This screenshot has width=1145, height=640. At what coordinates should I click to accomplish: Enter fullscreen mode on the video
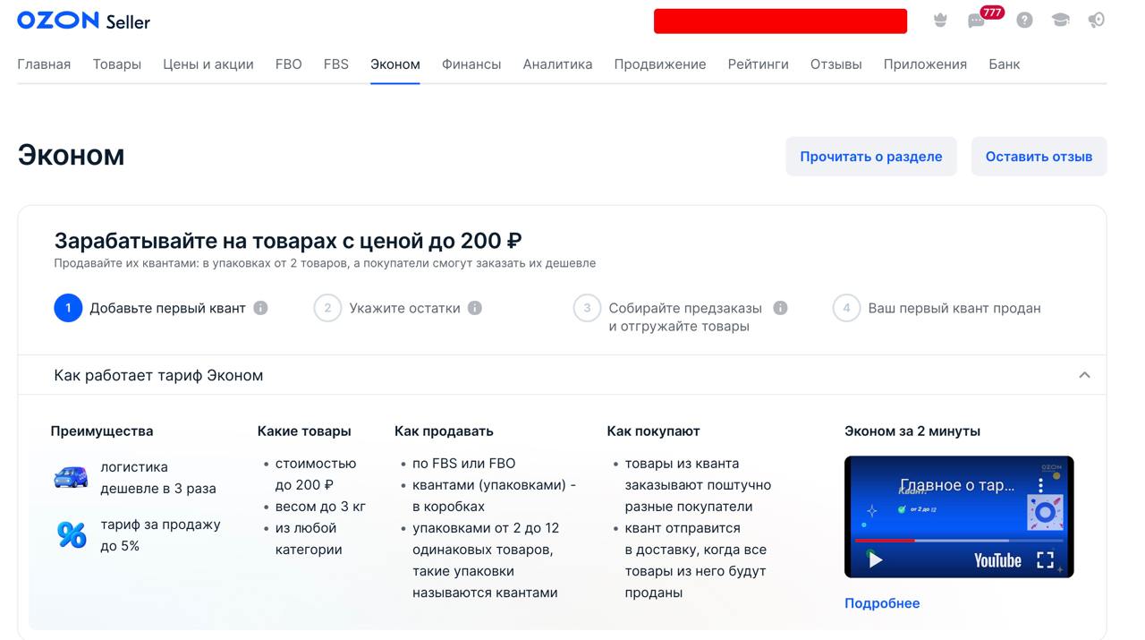[1045, 560]
